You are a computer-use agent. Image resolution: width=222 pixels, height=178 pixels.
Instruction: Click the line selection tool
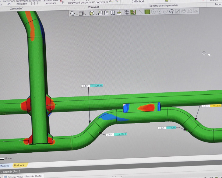pyautogui.click(x=141, y=12)
